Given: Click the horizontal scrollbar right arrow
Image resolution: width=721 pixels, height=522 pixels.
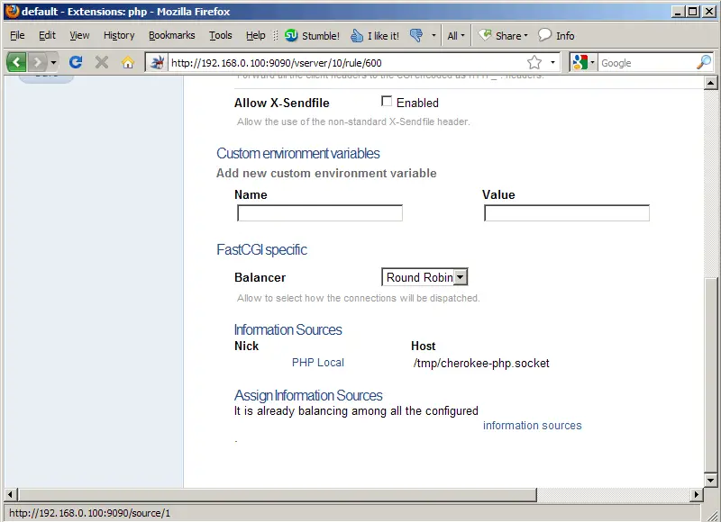Looking at the screenshot, I should pos(697,494).
